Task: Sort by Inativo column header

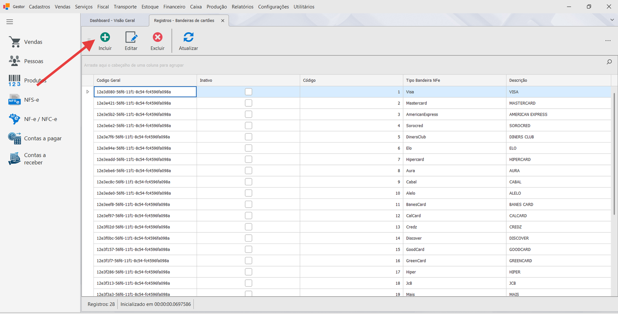Action: click(248, 80)
